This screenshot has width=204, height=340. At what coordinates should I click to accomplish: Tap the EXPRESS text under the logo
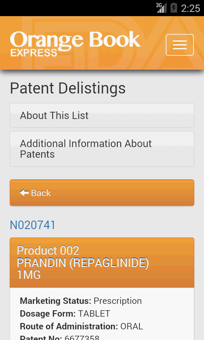34,53
